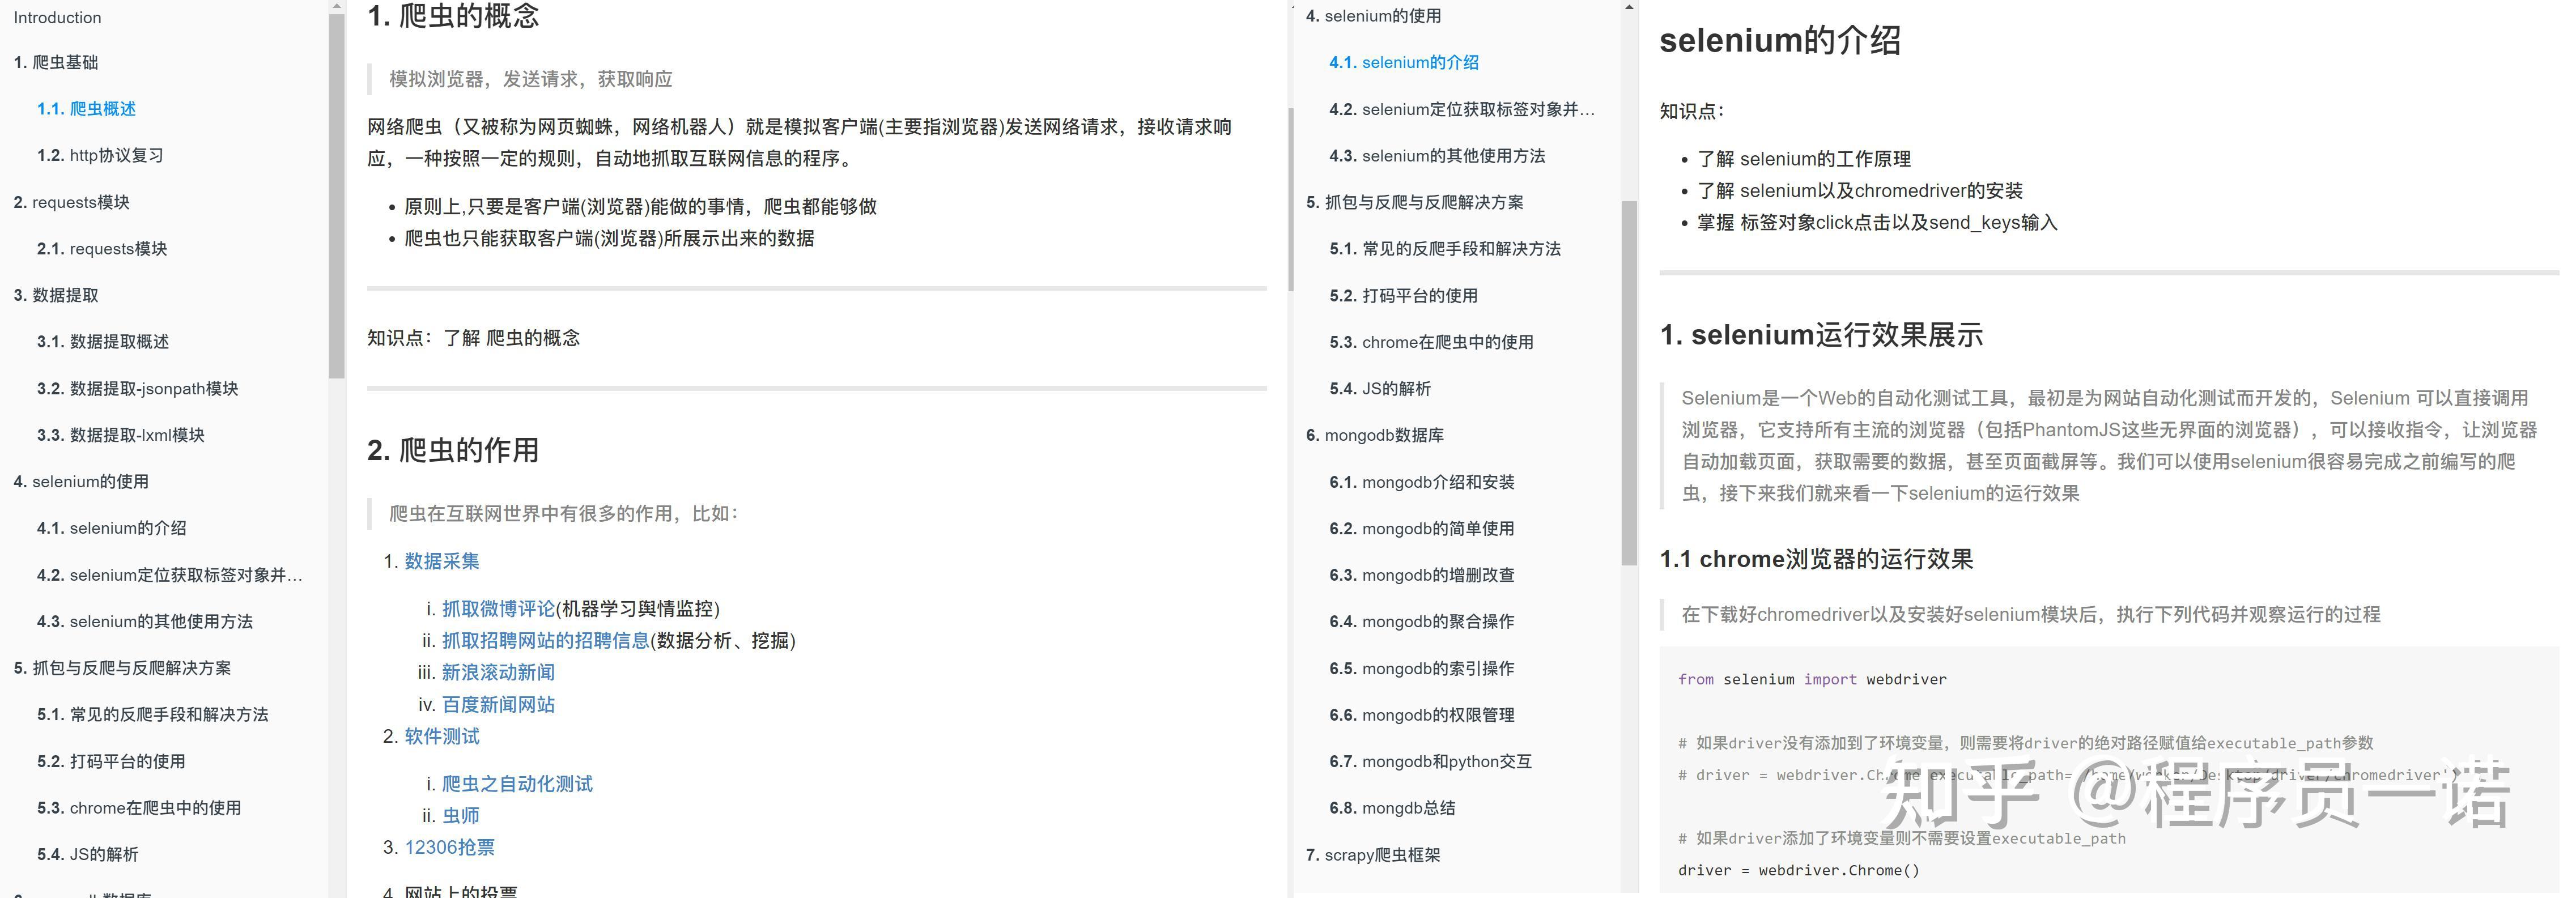Follow the 新浪滚动新闻 link
This screenshot has height=898, width=2576.
[x=498, y=673]
